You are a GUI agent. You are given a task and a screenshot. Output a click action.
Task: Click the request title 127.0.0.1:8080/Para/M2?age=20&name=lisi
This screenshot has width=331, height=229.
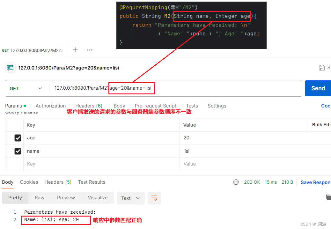pyautogui.click(x=69, y=68)
